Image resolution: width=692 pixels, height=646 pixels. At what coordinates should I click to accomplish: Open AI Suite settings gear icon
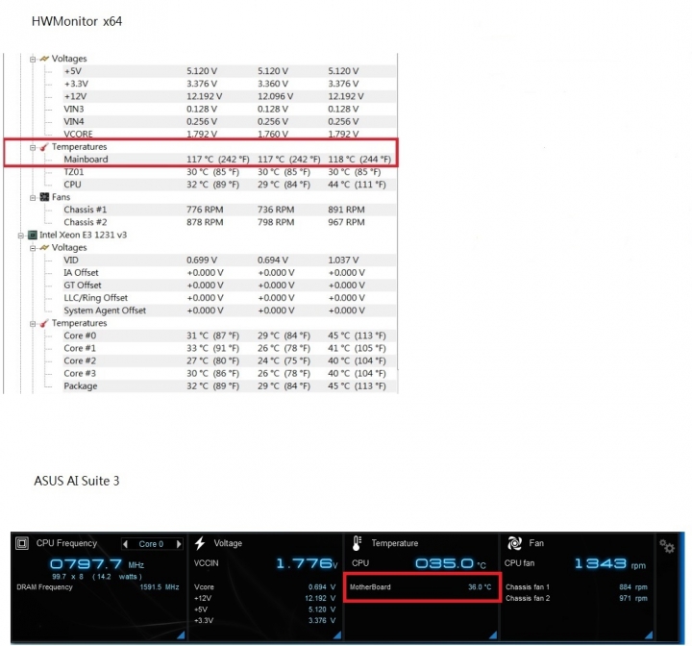[x=667, y=546]
